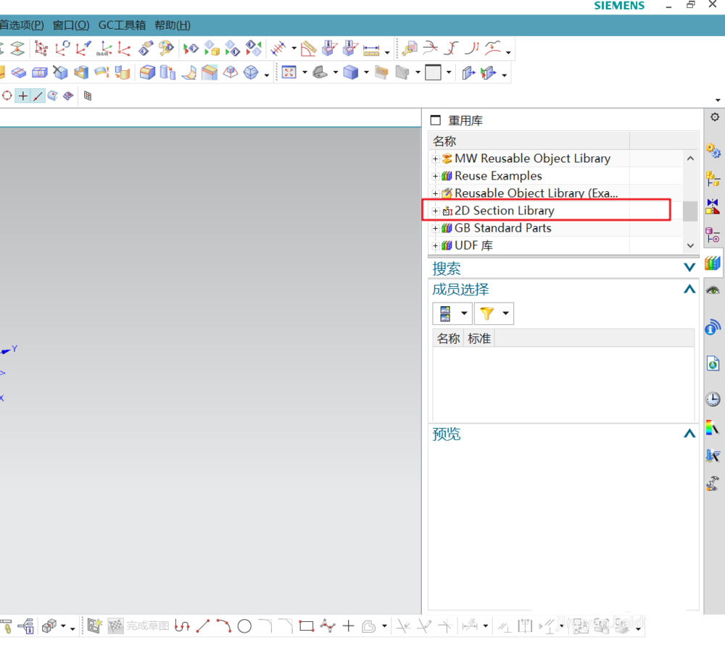The image size is (725, 648).
Task: Click the member view style thumbnail button
Action: pyautogui.click(x=445, y=314)
